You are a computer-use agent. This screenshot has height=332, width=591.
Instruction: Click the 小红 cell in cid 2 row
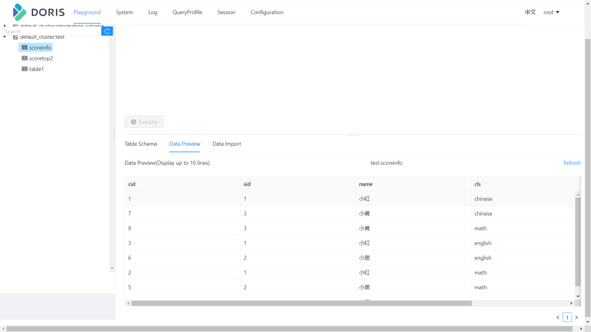click(x=414, y=272)
